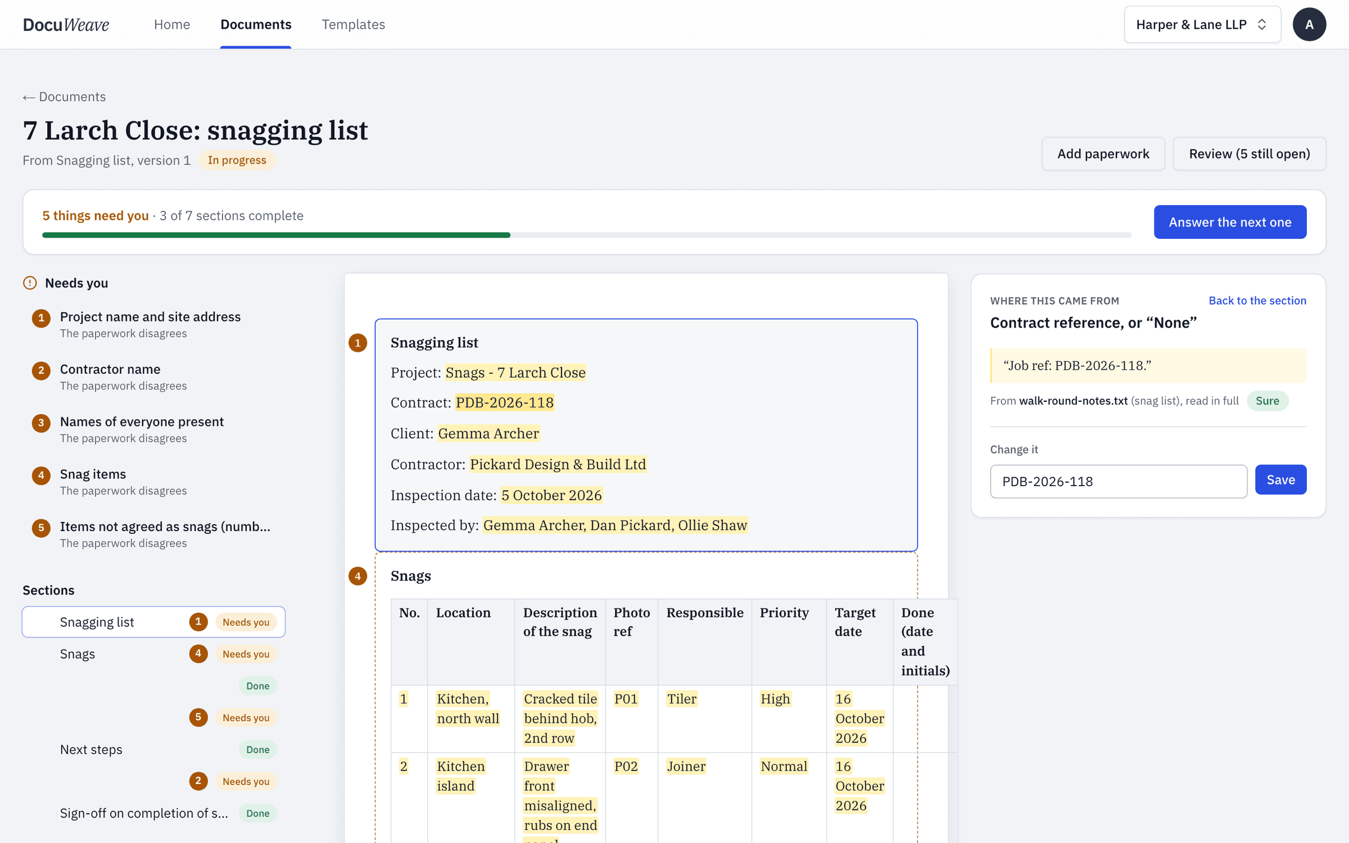The image size is (1349, 843).
Task: Click the Needs you warning icon
Action: 30,283
